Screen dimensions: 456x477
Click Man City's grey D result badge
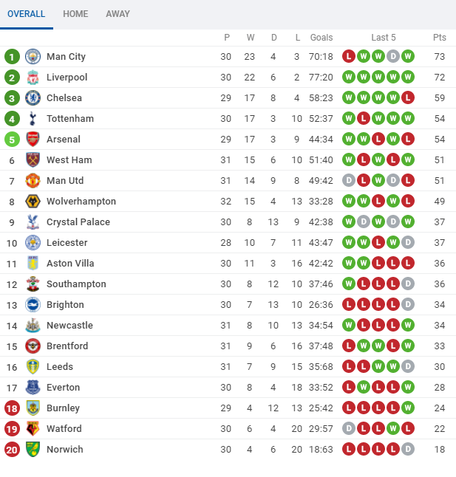pos(393,57)
